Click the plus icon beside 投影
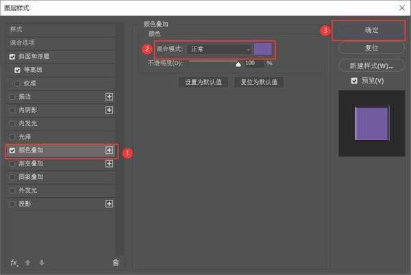Screen dimensions: 411x275 click(109, 204)
